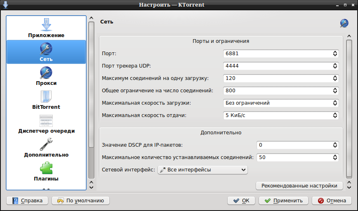Image resolution: width=358 pixels, height=211 pixels.
Task: Click the network globe icon beside Сеть header
Action: 344,23
